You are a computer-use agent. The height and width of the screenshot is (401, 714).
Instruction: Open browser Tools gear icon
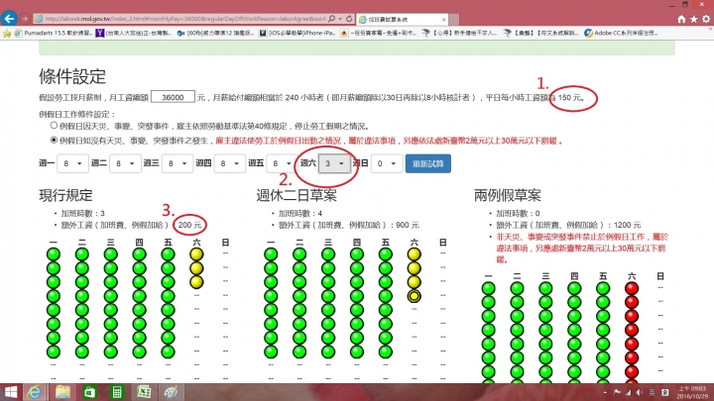click(706, 19)
